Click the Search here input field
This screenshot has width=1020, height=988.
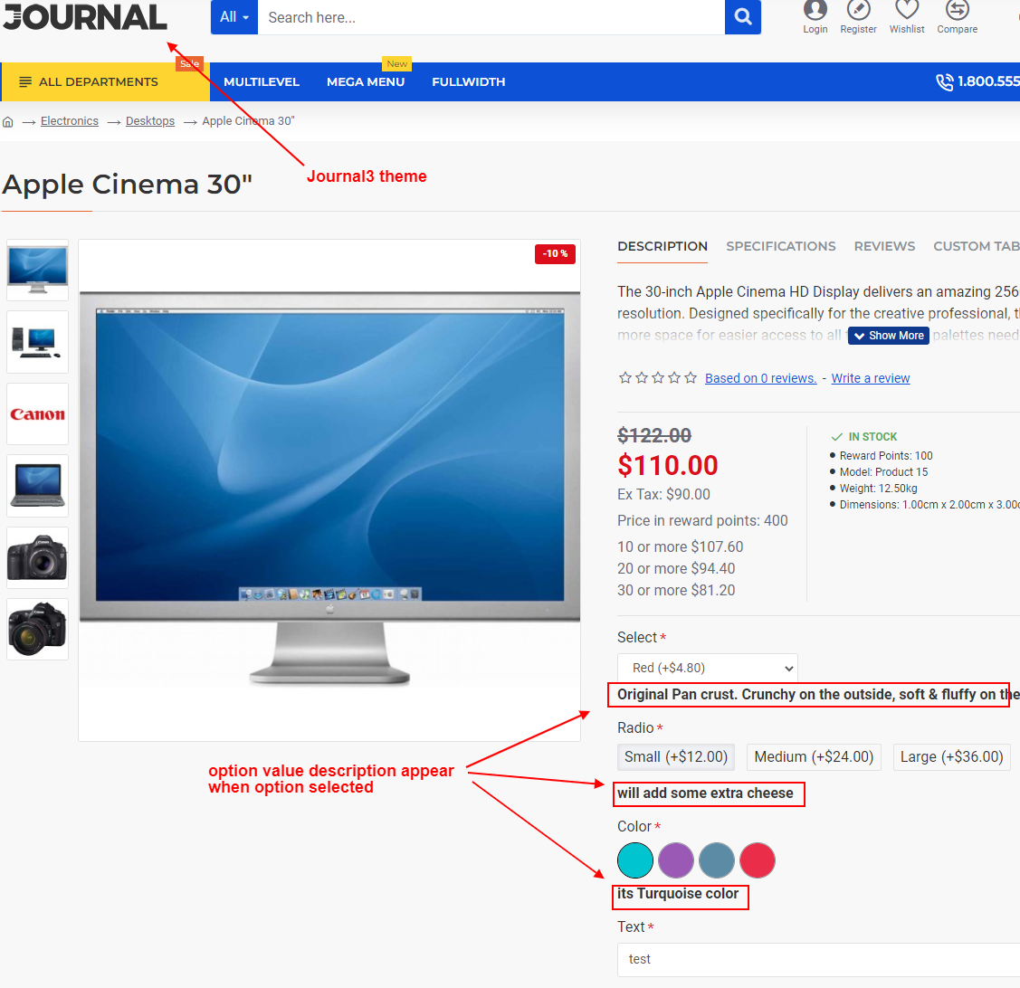491,17
